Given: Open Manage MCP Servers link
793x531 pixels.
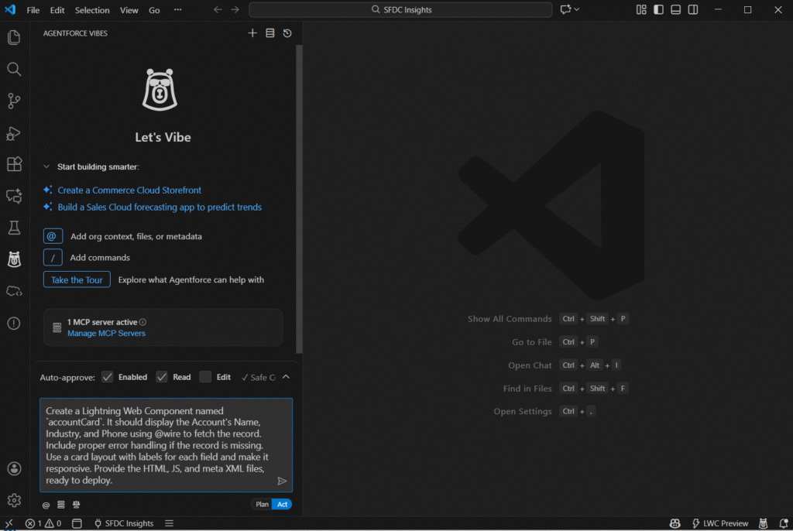Looking at the screenshot, I should [106, 333].
